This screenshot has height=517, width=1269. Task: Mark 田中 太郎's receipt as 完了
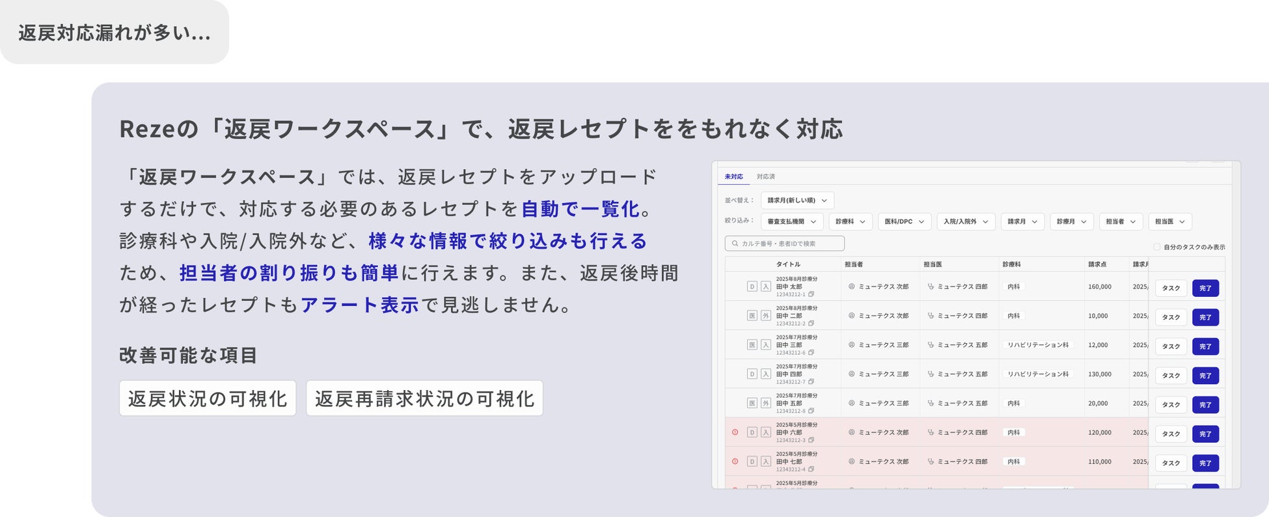1205,288
